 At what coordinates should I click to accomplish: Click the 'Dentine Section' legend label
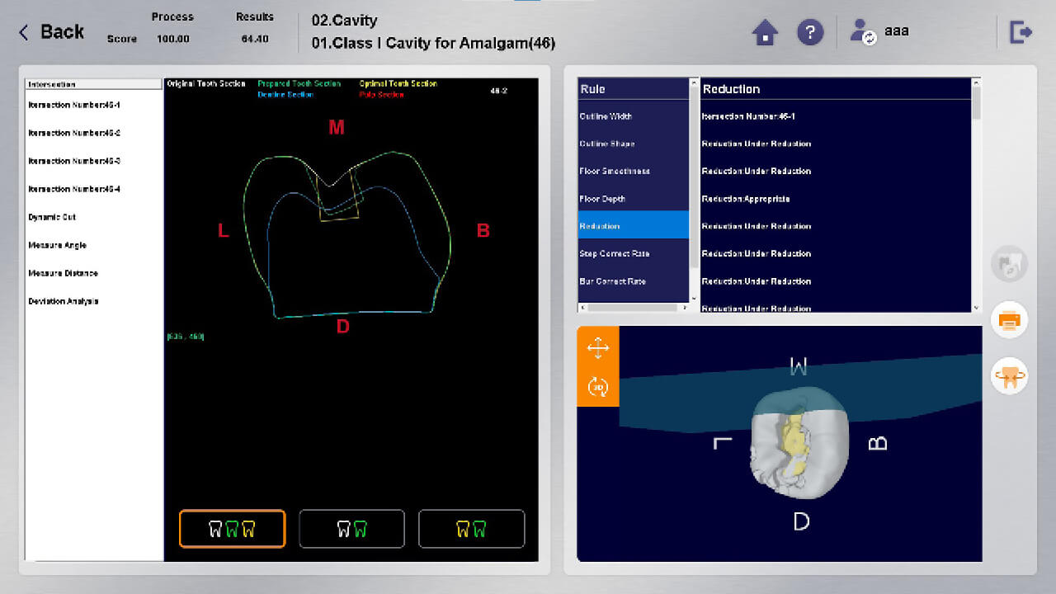pos(285,95)
